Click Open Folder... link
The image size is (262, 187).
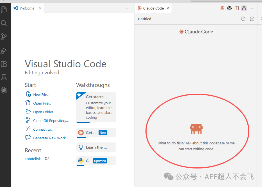(x=44, y=112)
